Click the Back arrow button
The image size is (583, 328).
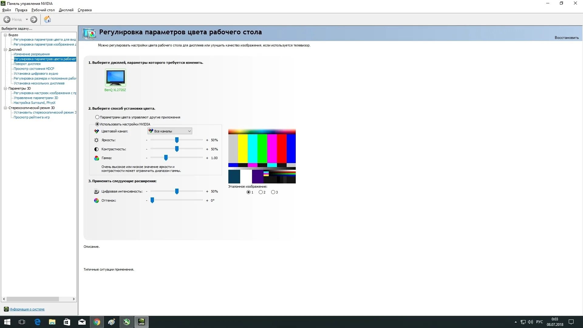coord(7,19)
